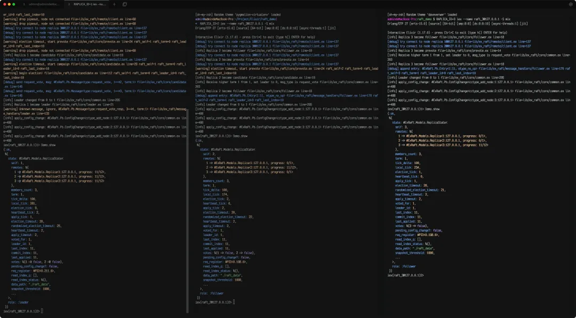Minimize the terminal with yellow button
Image resolution: width=576 pixels, height=318 pixels.
[9, 4]
